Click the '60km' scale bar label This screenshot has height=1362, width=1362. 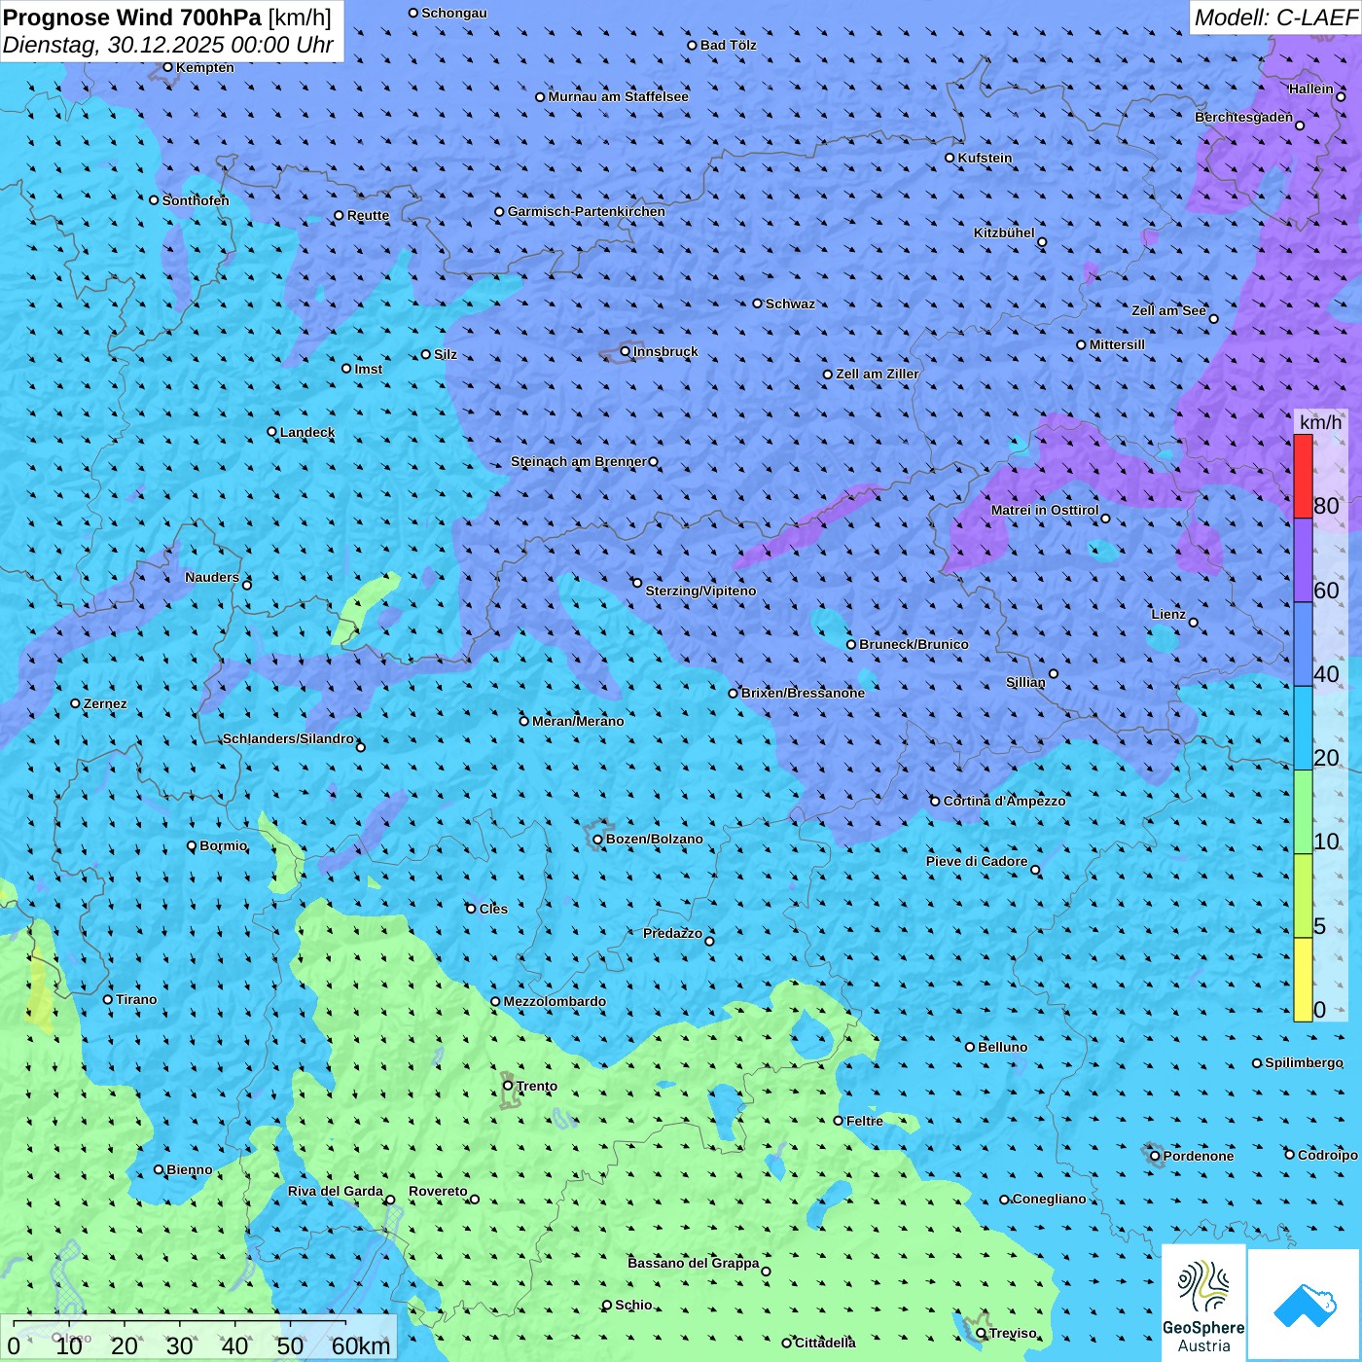[x=361, y=1345]
